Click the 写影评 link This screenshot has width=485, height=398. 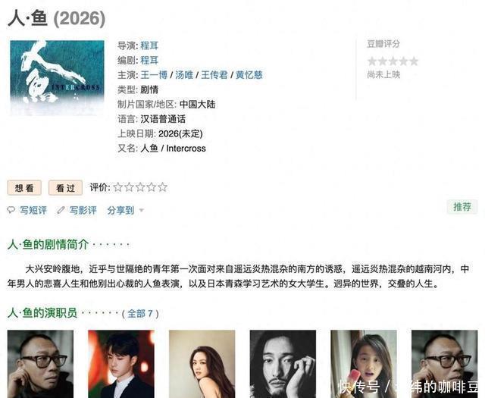coord(83,211)
